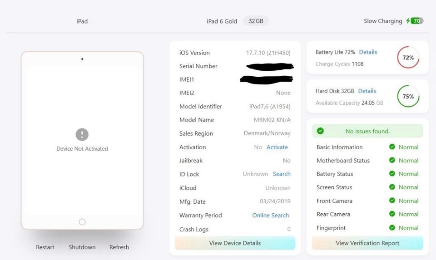Click the iPad 6 Gold title
Screen dimensions: 436x260
tap(222, 21)
